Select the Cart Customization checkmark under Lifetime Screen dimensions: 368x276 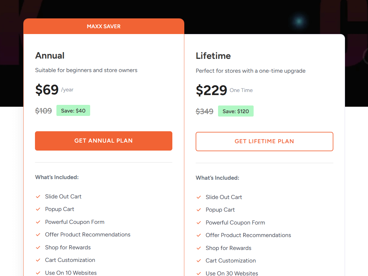(199, 260)
